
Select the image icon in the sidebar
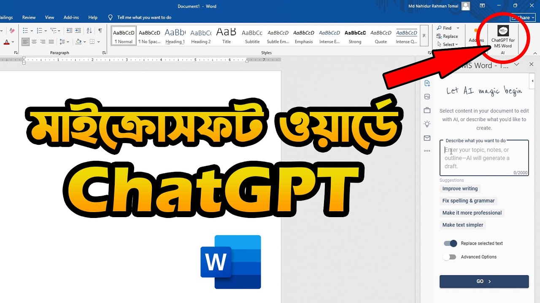click(x=427, y=97)
